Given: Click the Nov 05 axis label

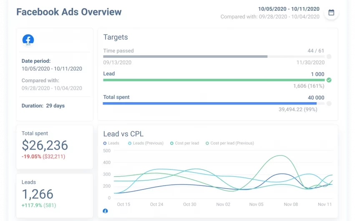Looking at the screenshot, I should pyautogui.click(x=256, y=204).
